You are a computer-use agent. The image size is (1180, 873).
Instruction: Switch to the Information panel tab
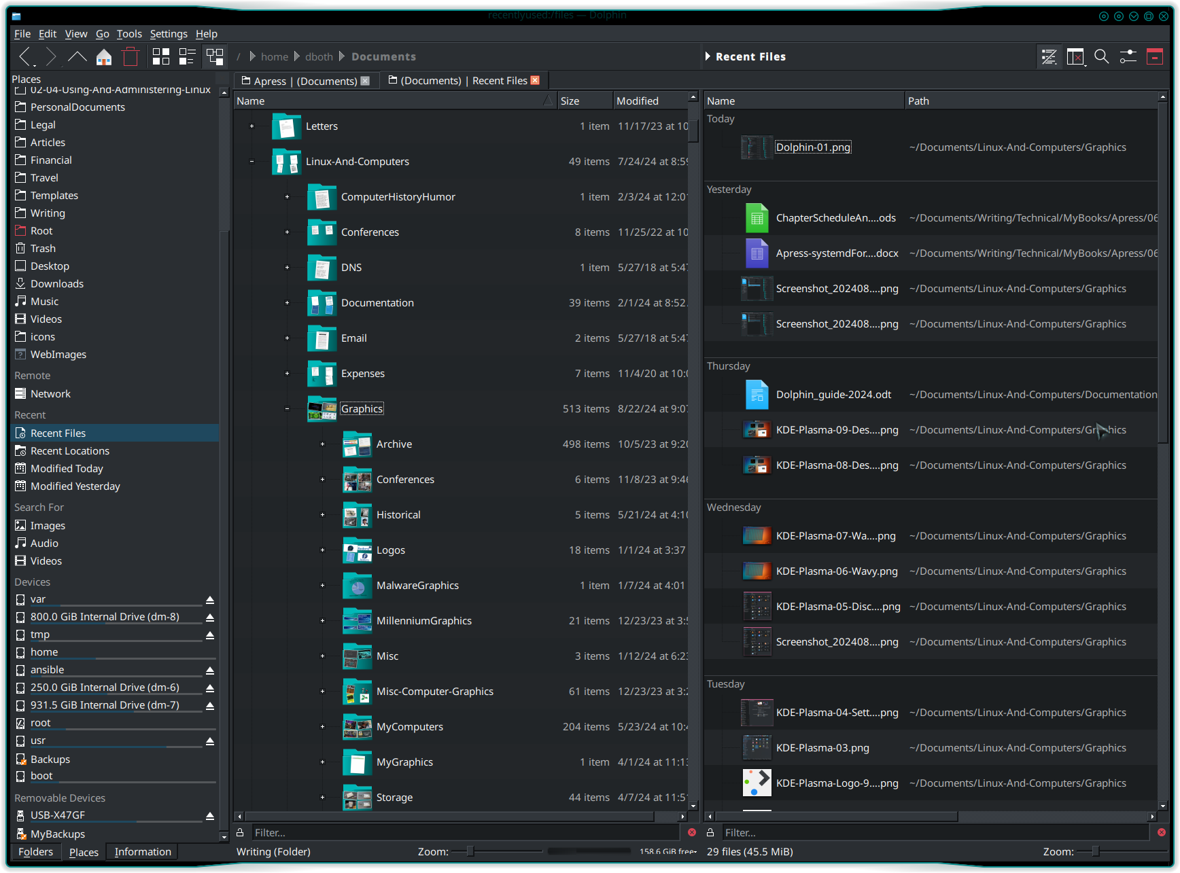(143, 852)
